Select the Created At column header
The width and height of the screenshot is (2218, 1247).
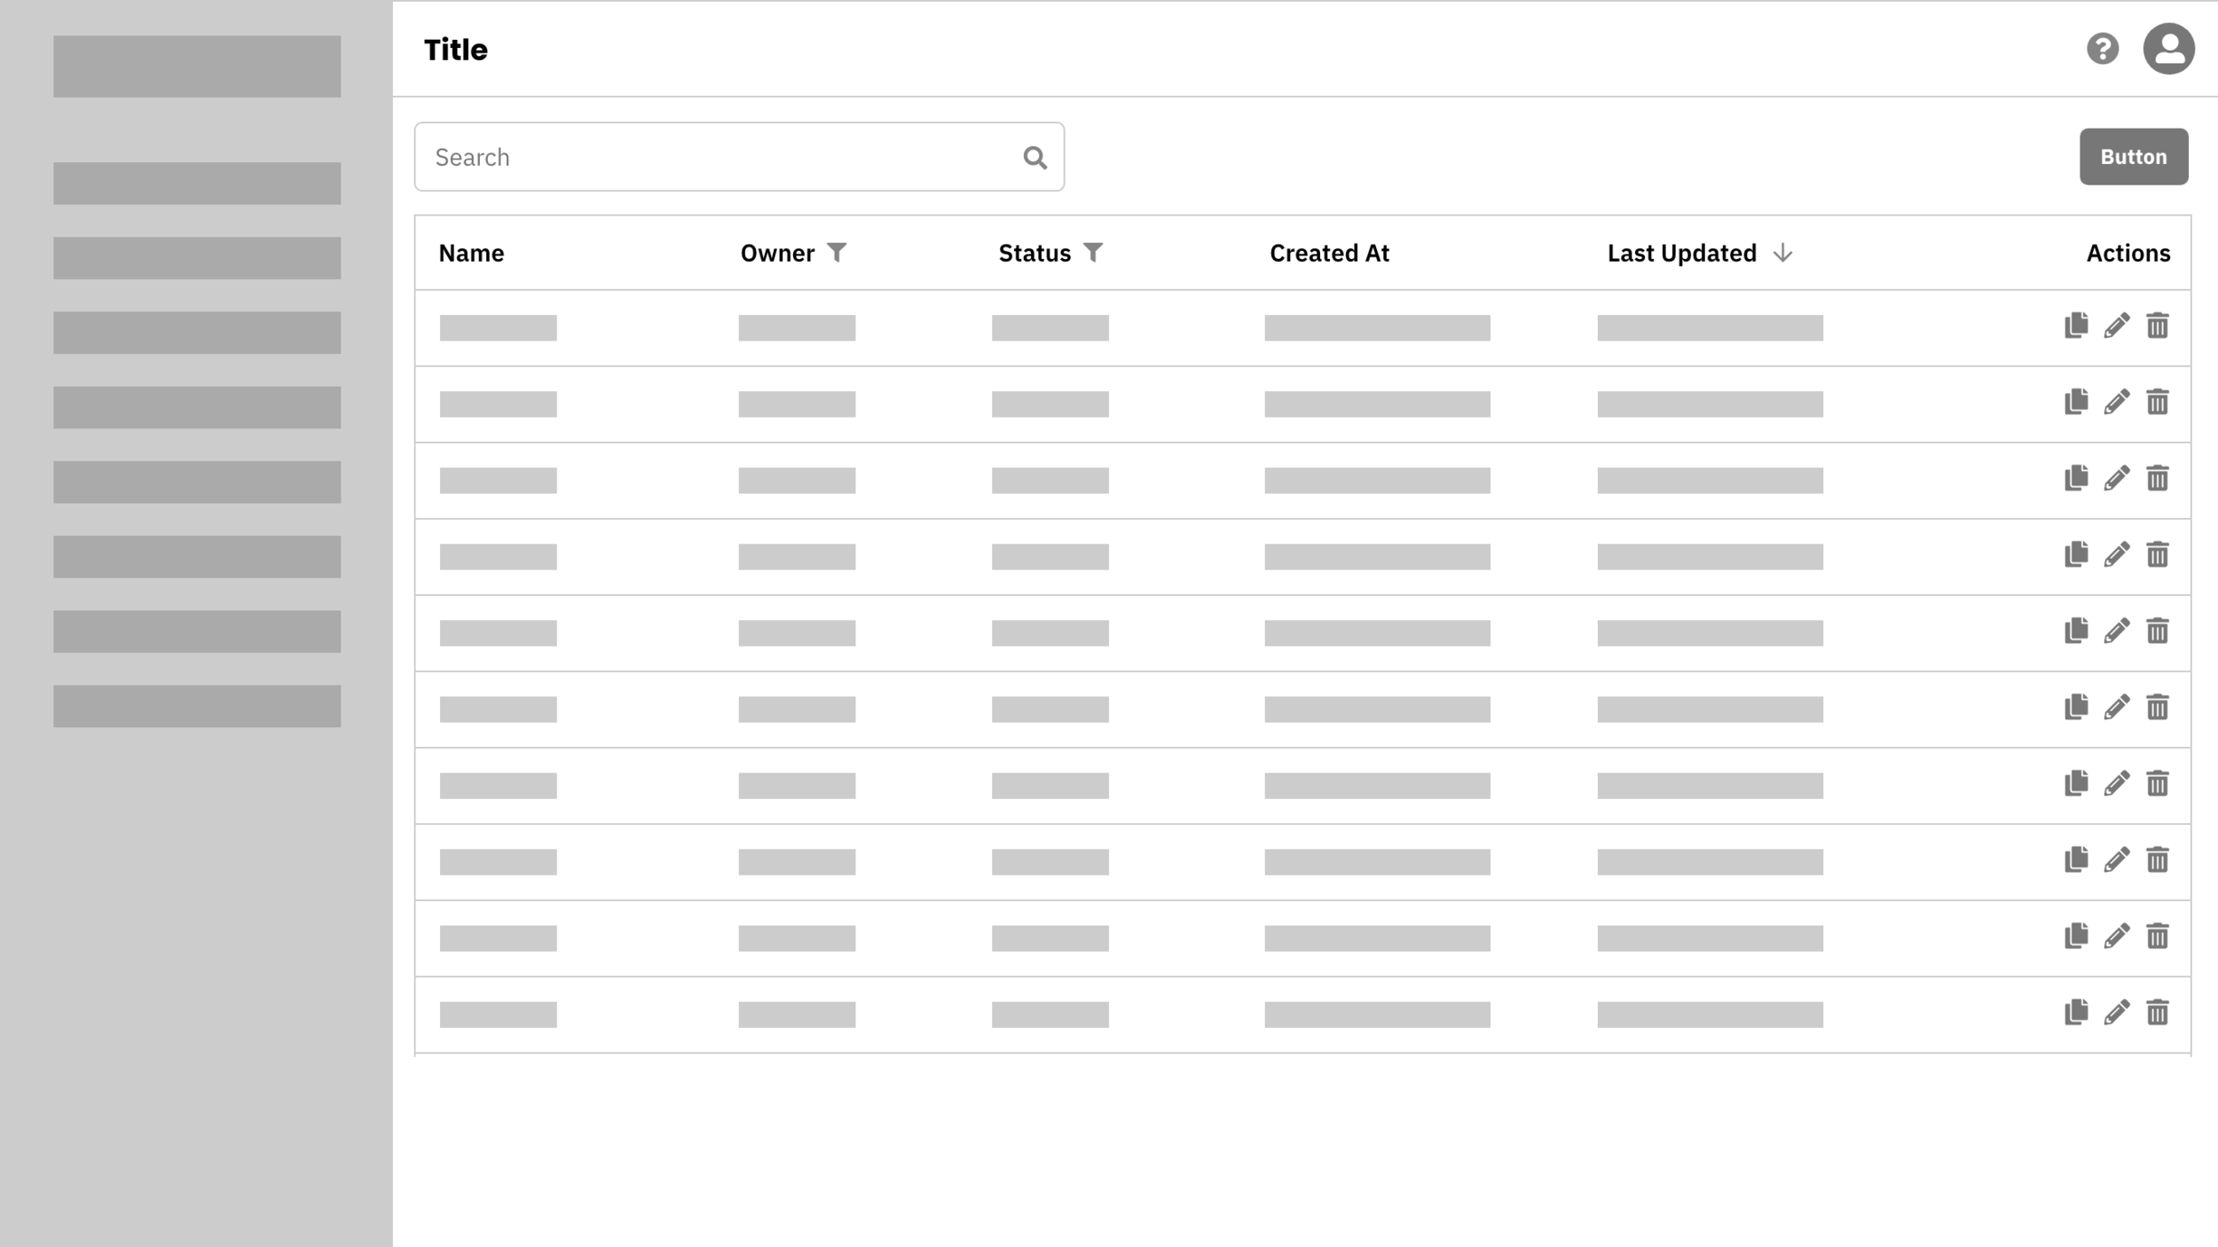click(x=1329, y=252)
